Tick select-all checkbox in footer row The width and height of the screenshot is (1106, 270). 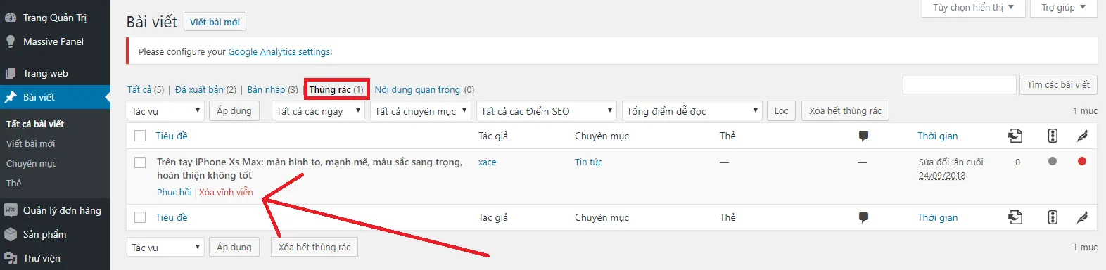[140, 217]
